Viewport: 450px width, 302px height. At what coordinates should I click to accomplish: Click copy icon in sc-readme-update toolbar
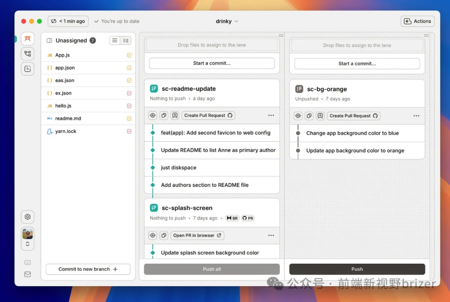click(x=164, y=115)
